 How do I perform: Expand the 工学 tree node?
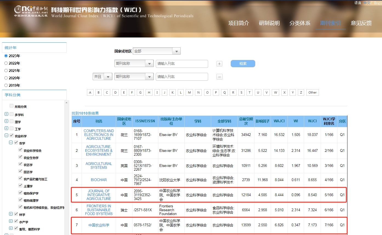coord(7,128)
